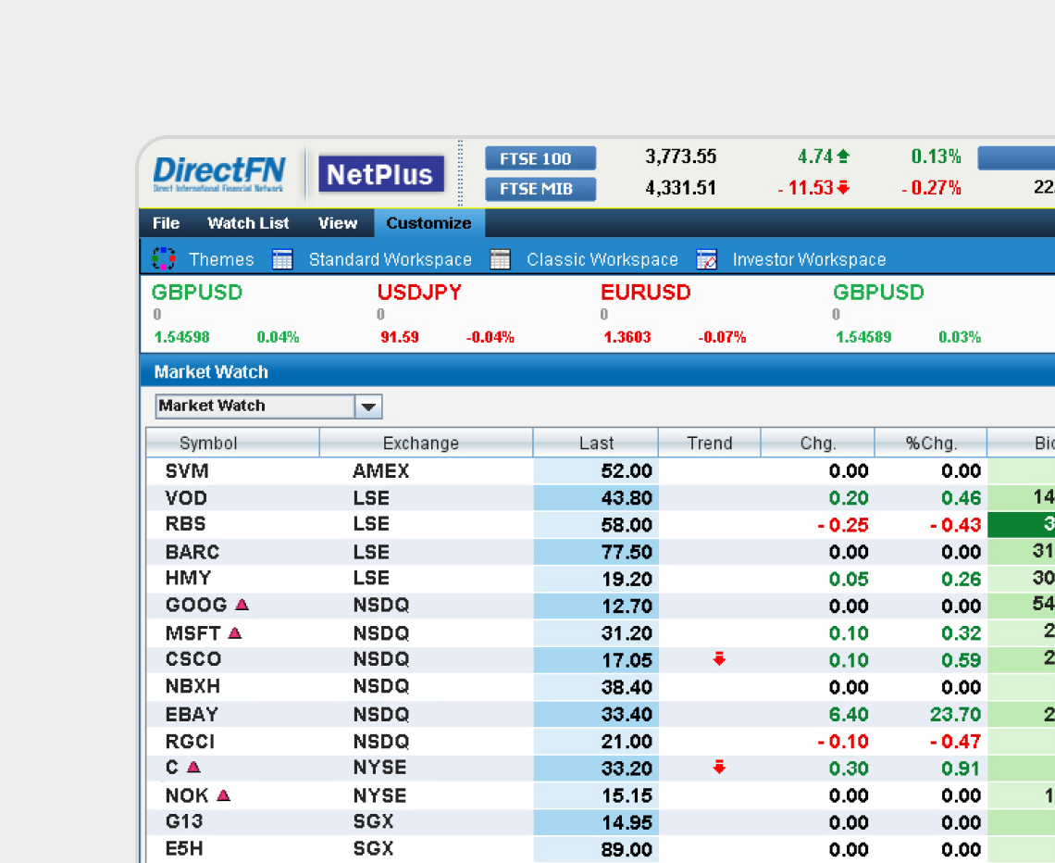Screen dimensions: 1055x863
Task: Click the Classic Workspace grid icon
Action: pos(500,259)
